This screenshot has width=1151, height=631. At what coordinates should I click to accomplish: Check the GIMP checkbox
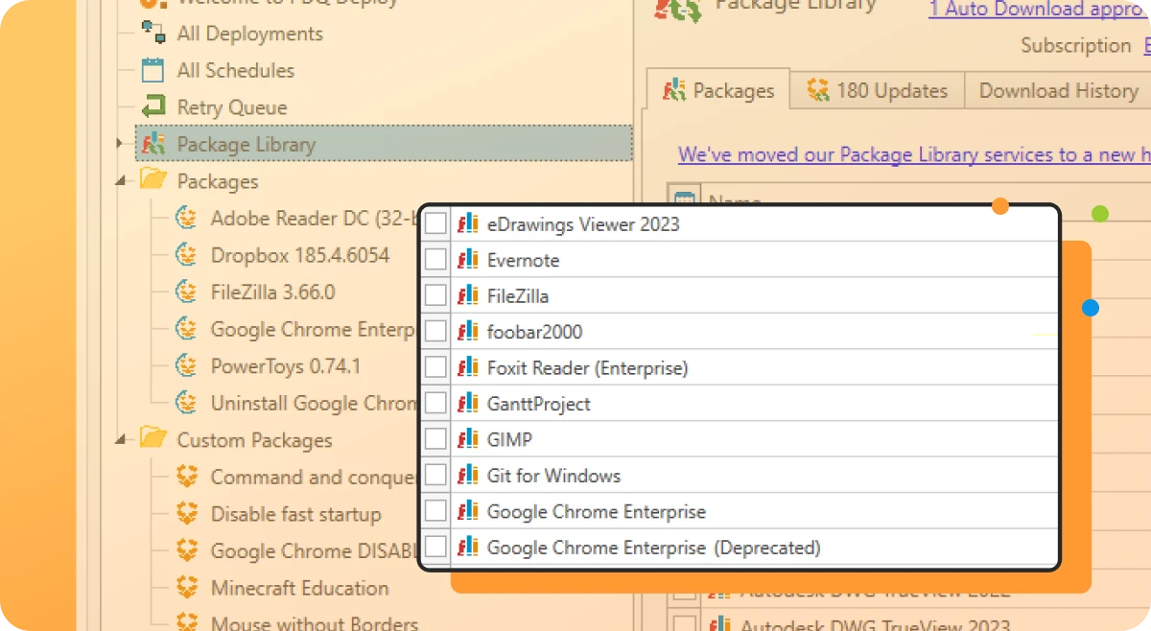[x=435, y=439]
